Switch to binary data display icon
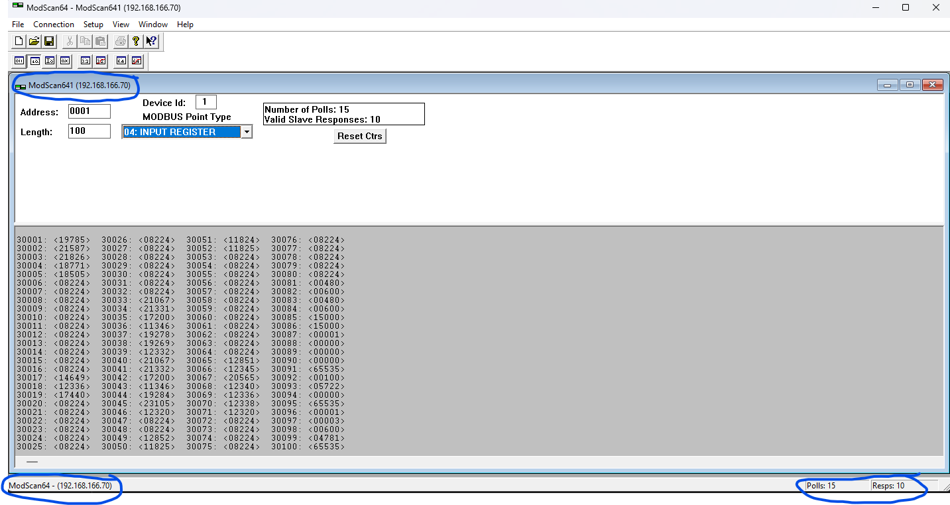The height and width of the screenshot is (505, 950). pos(19,61)
